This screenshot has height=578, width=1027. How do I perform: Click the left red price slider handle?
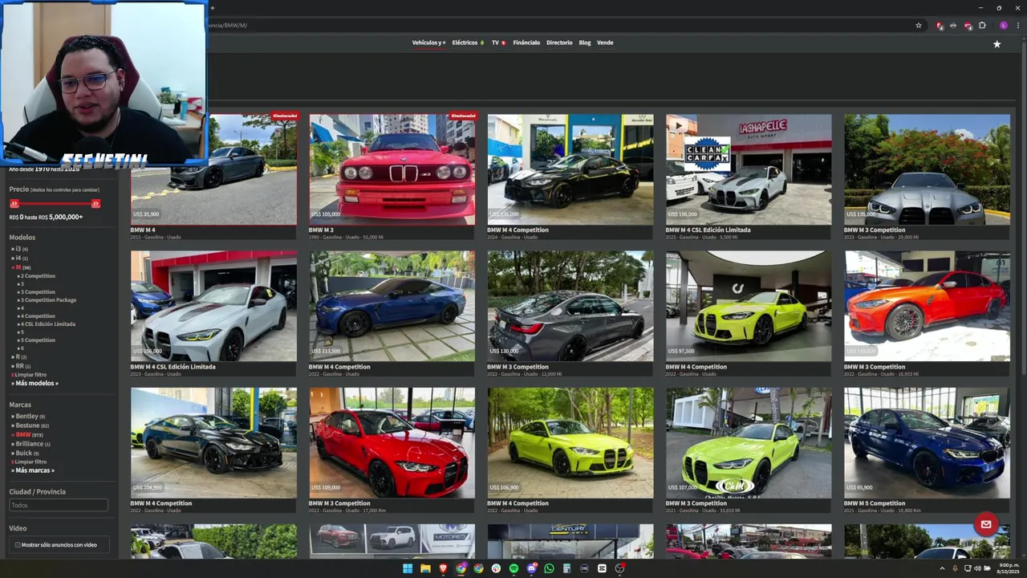coord(14,204)
